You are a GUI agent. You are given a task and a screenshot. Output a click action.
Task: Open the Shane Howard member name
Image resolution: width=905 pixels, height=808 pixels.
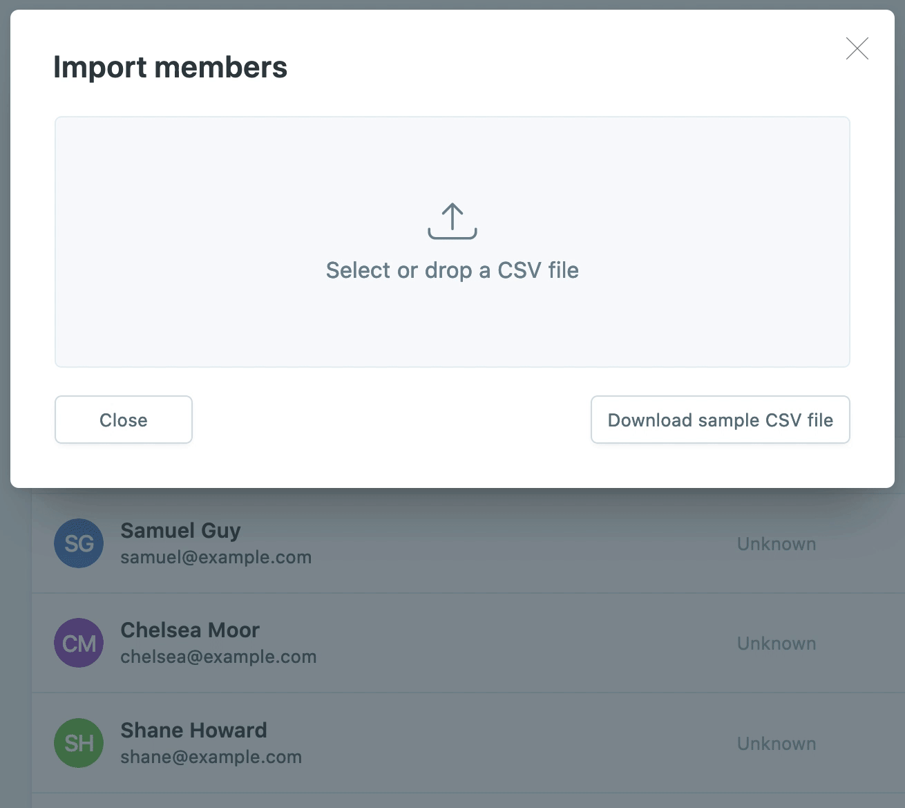click(x=193, y=730)
